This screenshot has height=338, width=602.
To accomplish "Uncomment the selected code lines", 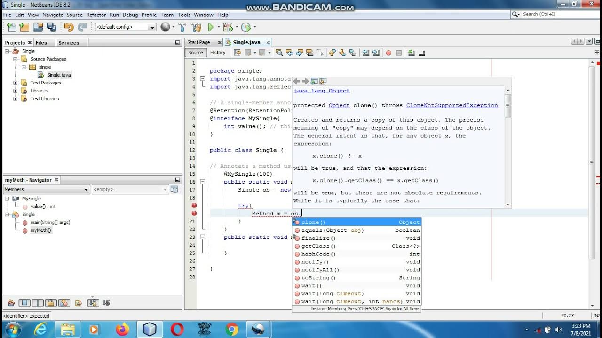I will click(421, 53).
